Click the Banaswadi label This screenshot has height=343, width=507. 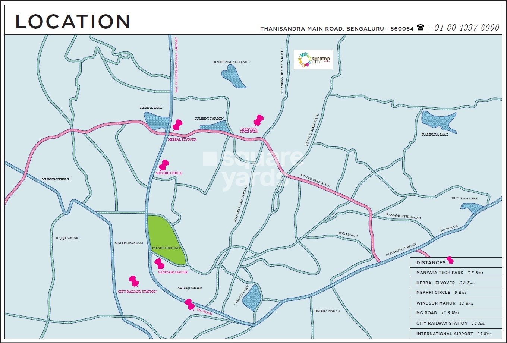348,234
